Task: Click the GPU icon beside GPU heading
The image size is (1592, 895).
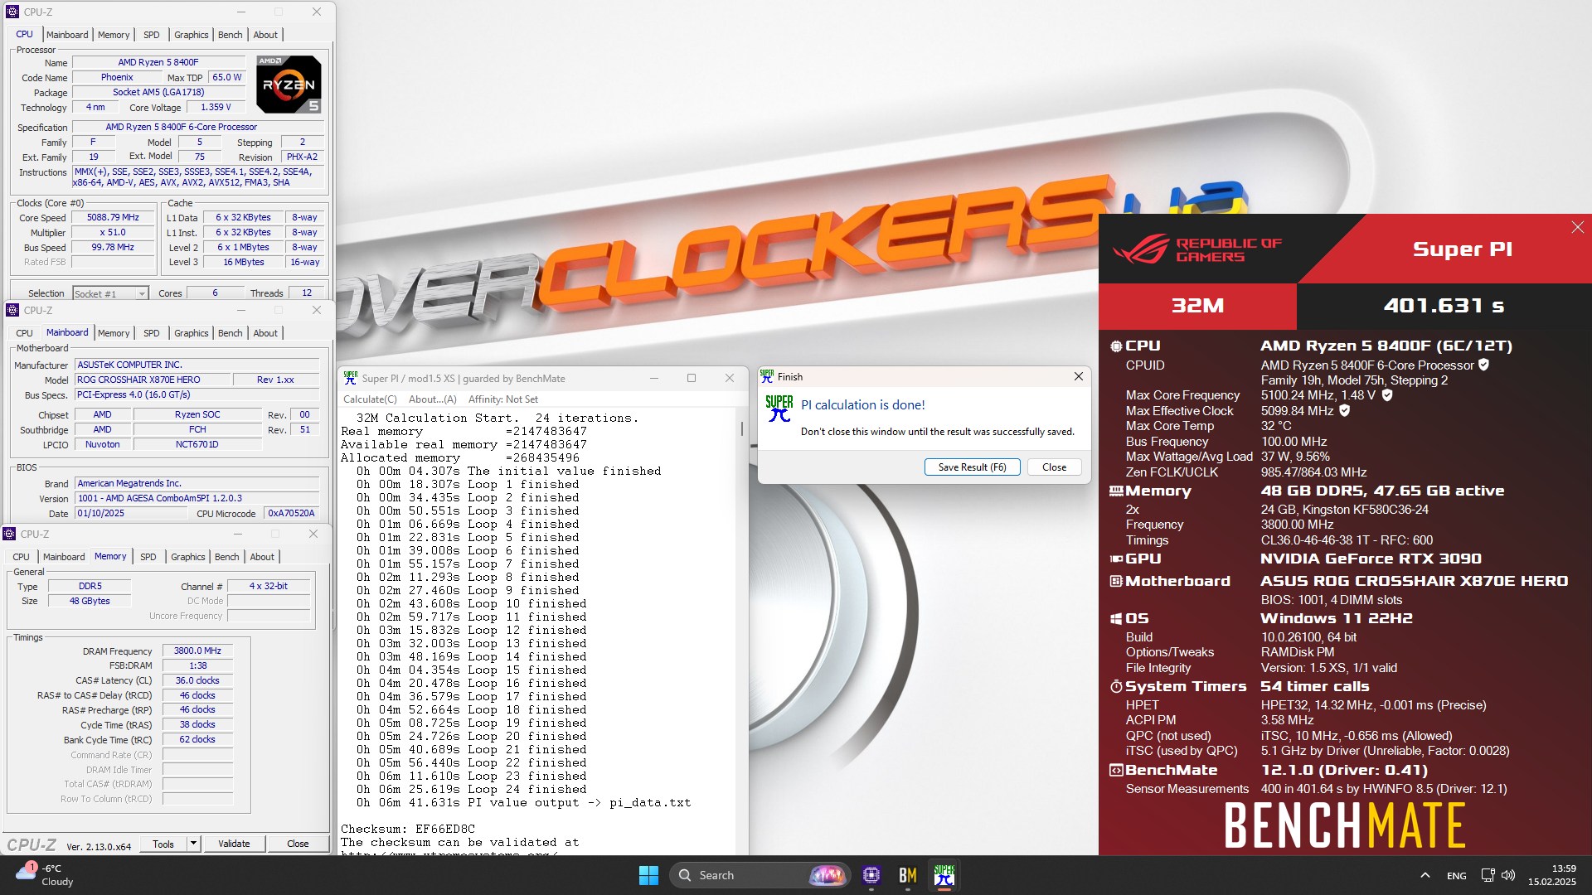Action: [1116, 559]
